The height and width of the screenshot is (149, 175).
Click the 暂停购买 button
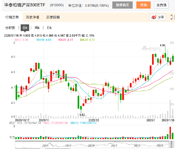coord(122,5)
